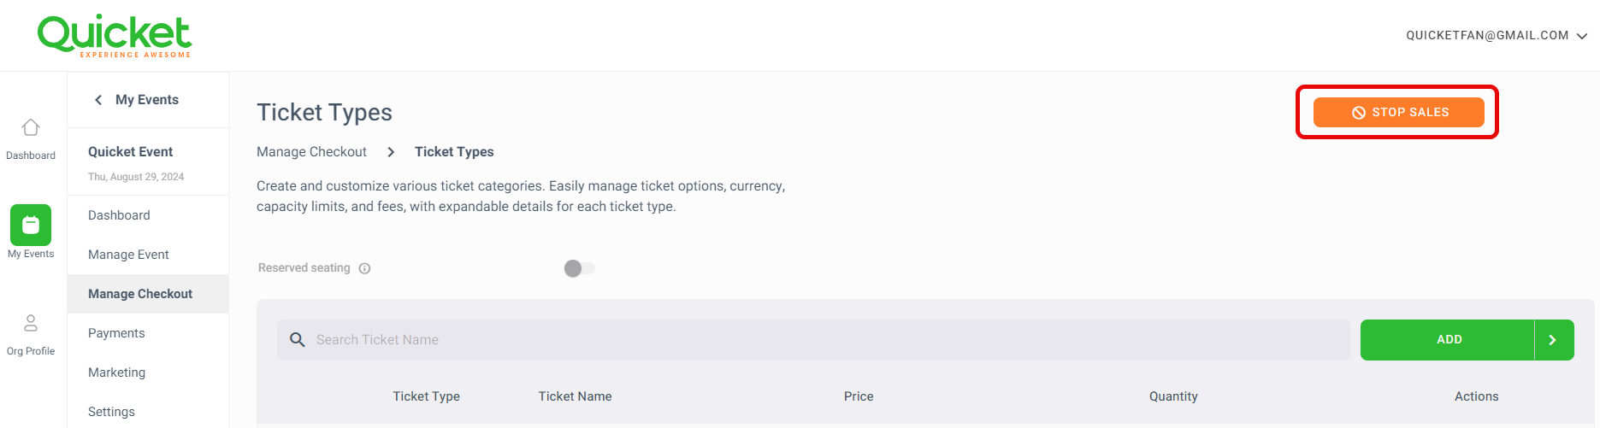Image resolution: width=1600 pixels, height=428 pixels.
Task: Click the green ADD button
Action: [1448, 340]
